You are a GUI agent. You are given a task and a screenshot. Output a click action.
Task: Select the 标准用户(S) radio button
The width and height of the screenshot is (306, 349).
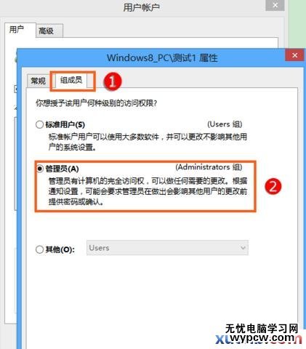coord(39,124)
